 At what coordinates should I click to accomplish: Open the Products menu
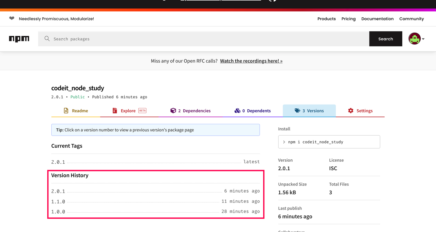pyautogui.click(x=327, y=19)
